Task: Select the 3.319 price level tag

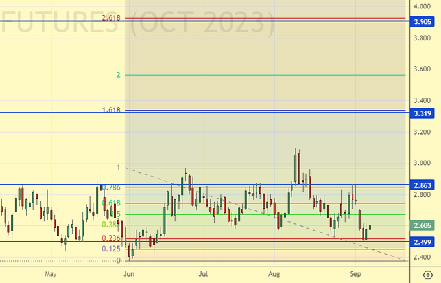Action: coord(424,113)
